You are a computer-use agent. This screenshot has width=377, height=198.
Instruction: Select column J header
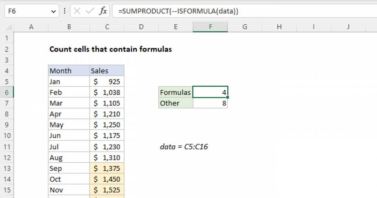(348, 27)
